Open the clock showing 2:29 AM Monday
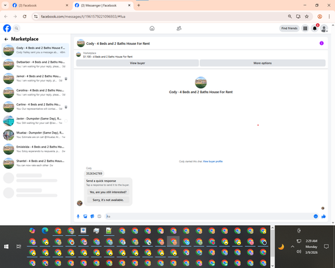The image size is (335, 268). [312, 247]
